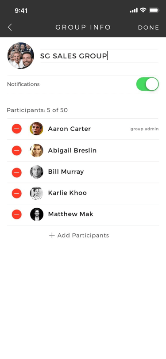This screenshot has height=359, width=166.
Task: Click the Add Participants link
Action: tap(79, 235)
